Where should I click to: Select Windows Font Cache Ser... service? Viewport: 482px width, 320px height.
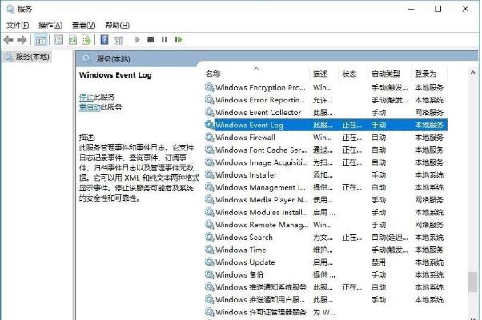click(x=326, y=150)
